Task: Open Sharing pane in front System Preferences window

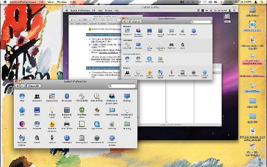Action: (x=127, y=125)
